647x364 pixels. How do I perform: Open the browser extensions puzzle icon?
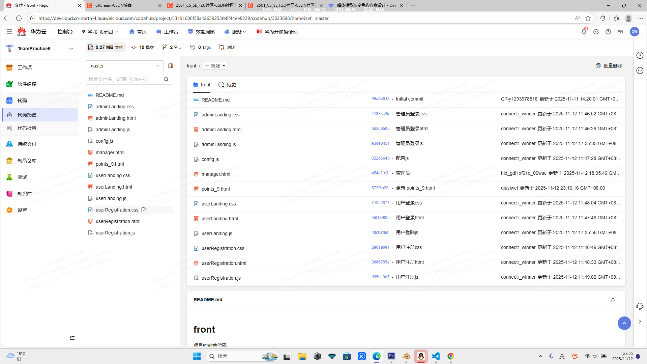pyautogui.click(x=602, y=18)
